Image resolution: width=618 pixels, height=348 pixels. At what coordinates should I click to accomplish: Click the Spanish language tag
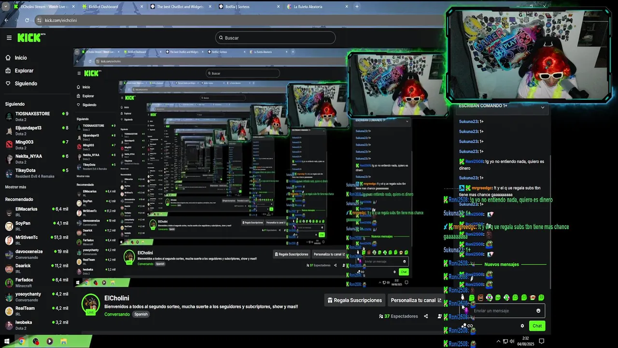click(141, 314)
